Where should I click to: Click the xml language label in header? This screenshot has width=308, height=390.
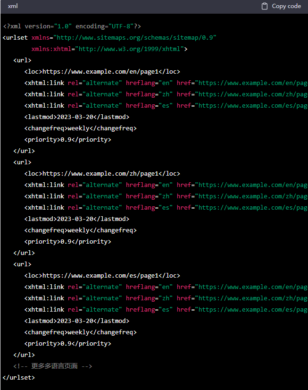pos(13,6)
